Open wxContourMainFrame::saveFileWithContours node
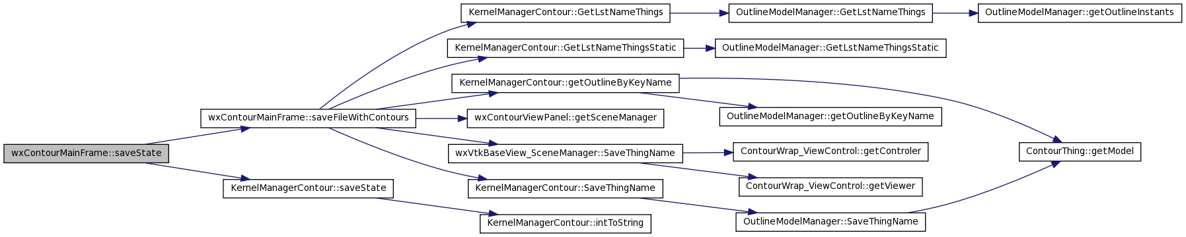Viewport: 1186px width, 237px height. [309, 118]
